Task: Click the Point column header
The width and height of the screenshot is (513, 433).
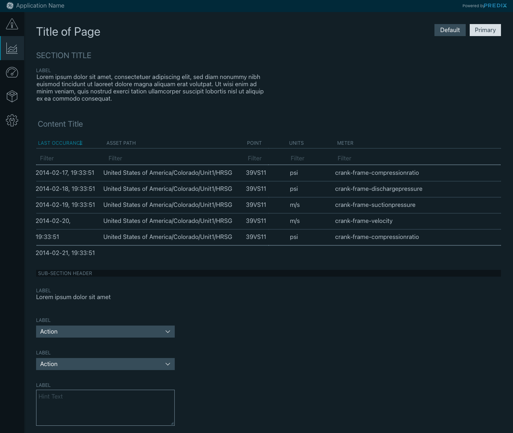Action: coord(254,143)
